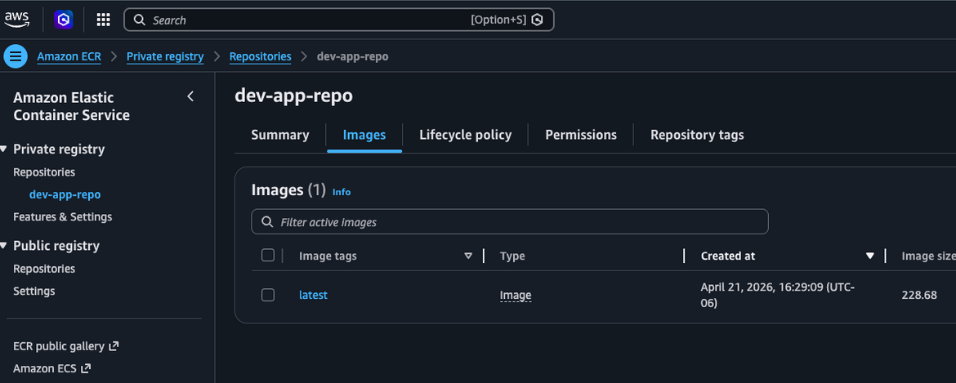Image resolution: width=956 pixels, height=383 pixels.
Task: Go to Repositories breadcrumb link
Action: click(261, 56)
